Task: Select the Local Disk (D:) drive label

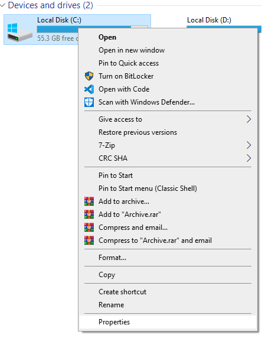Action: tap(209, 20)
